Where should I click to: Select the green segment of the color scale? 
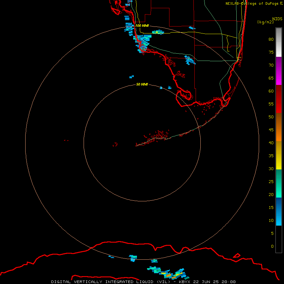[x=279, y=183]
